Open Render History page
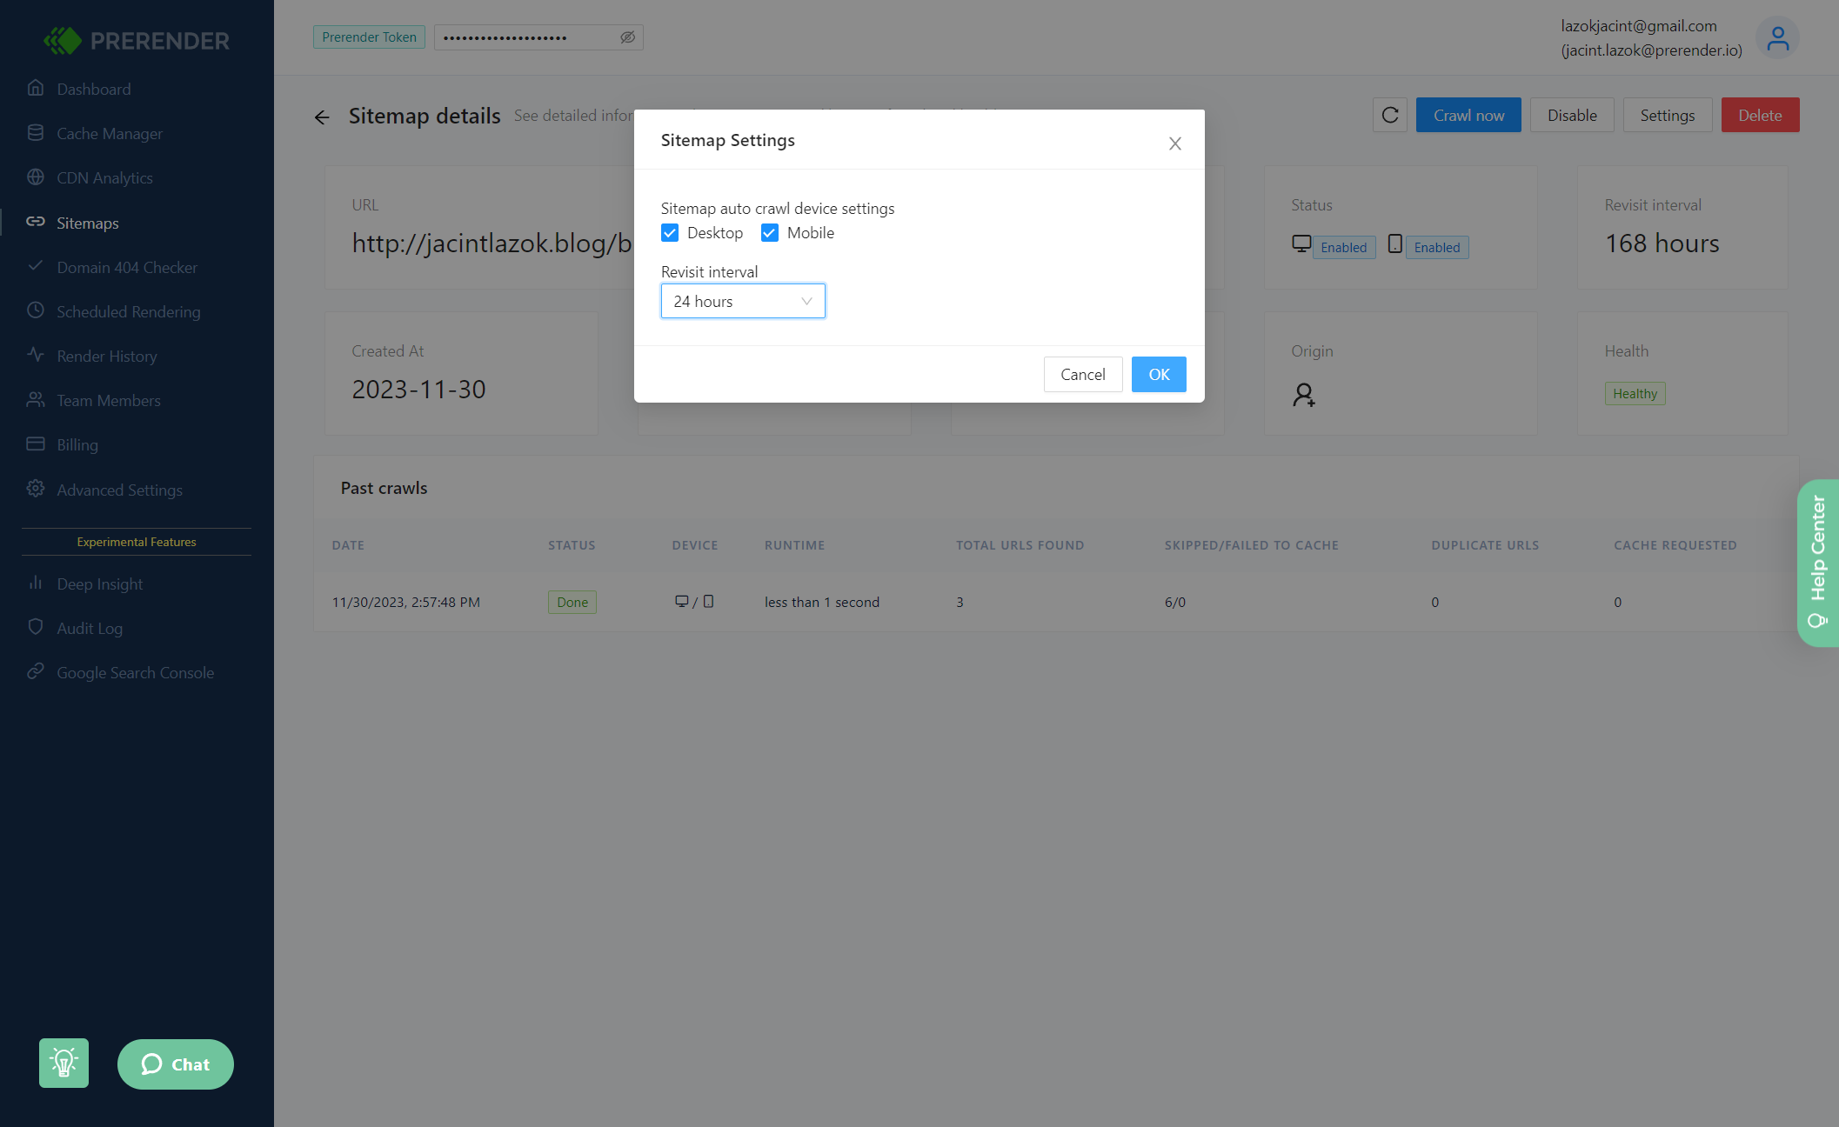 pyautogui.click(x=107, y=356)
